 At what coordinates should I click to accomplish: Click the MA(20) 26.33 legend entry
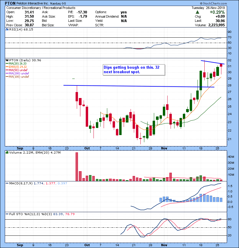pos(16,63)
